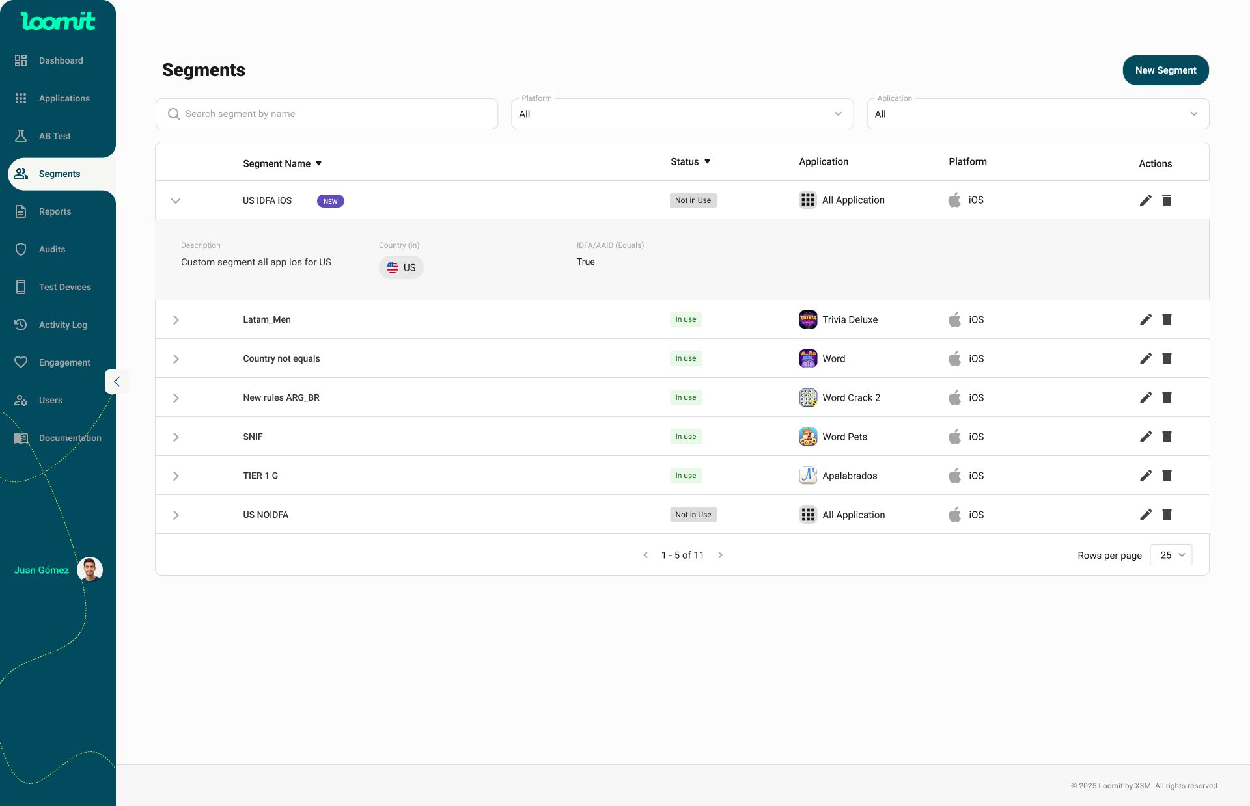Edit the Country not equals segment

pos(1145,358)
